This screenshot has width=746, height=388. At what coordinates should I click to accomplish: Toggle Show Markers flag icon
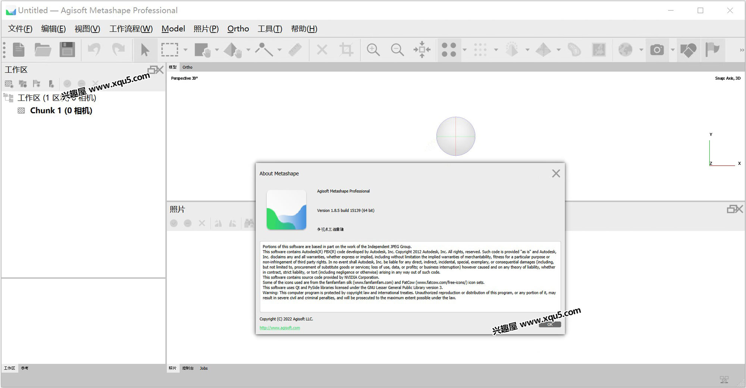tap(712, 50)
